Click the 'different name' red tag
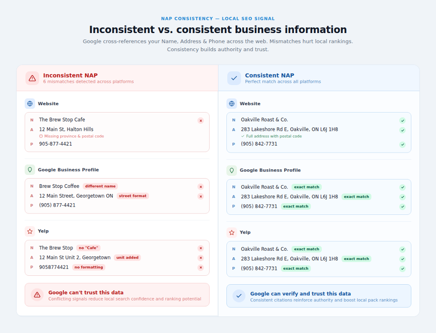The height and width of the screenshot is (333, 436). 100,186
